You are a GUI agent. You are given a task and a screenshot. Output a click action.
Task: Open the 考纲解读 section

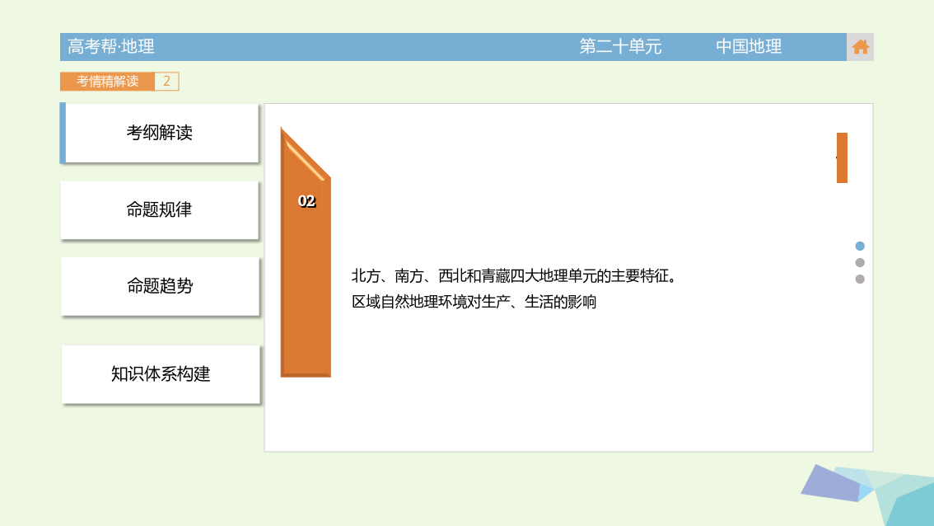[x=160, y=133]
